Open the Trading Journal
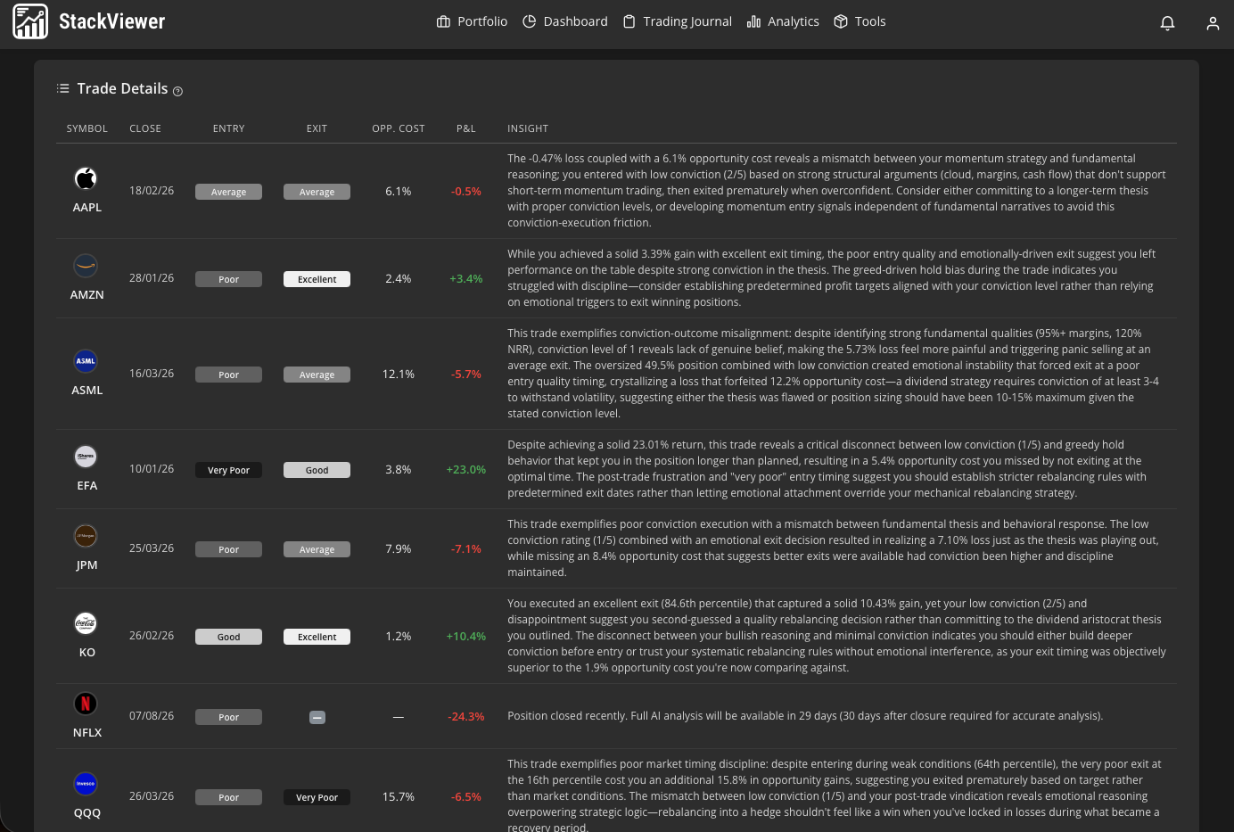Image resolution: width=1234 pixels, height=832 pixels. click(x=677, y=21)
